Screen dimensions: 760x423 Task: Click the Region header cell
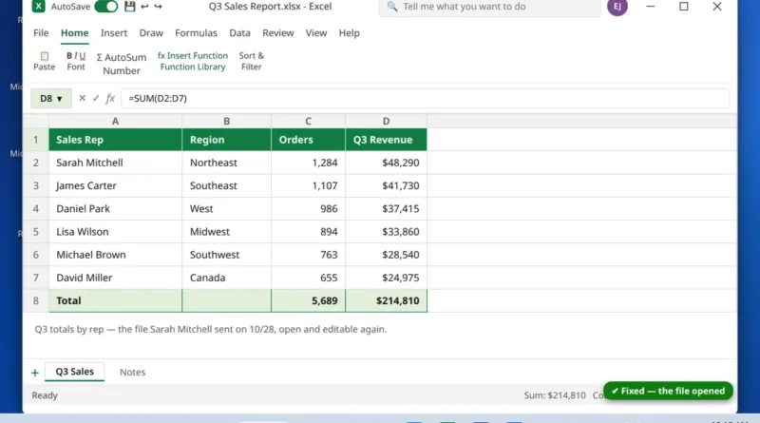226,140
